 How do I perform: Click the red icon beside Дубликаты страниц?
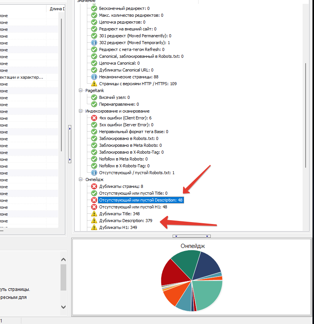point(94,186)
